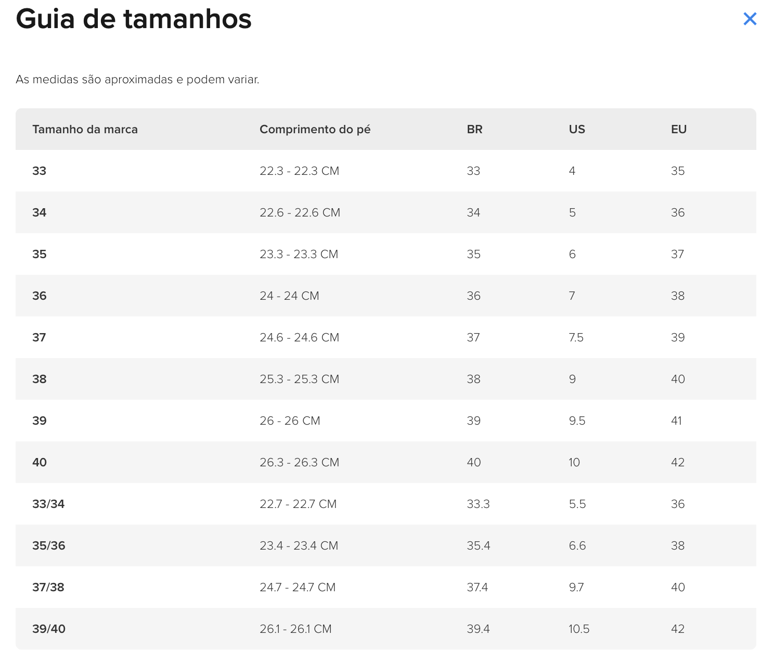Click the 'Tamanho da marca' column header
Image resolution: width=773 pixels, height=661 pixels.
click(85, 130)
